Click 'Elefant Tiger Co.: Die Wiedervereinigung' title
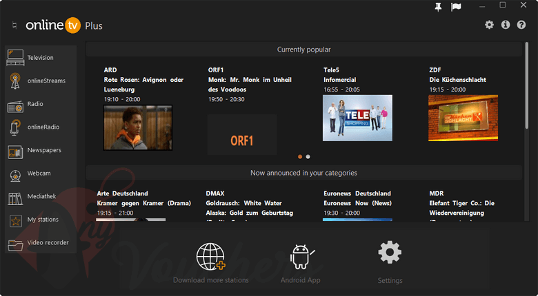The image size is (538, 296). tap(462, 208)
